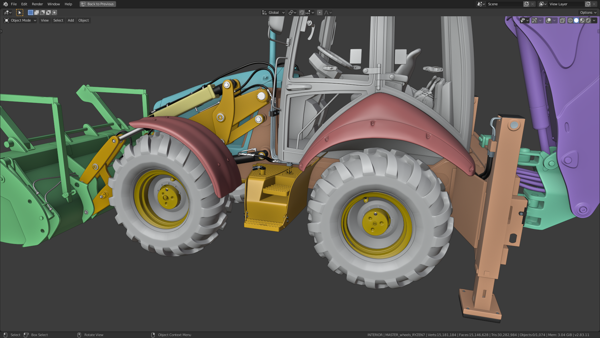Toggle snapping magnet on
The height and width of the screenshot is (338, 600).
(302, 13)
